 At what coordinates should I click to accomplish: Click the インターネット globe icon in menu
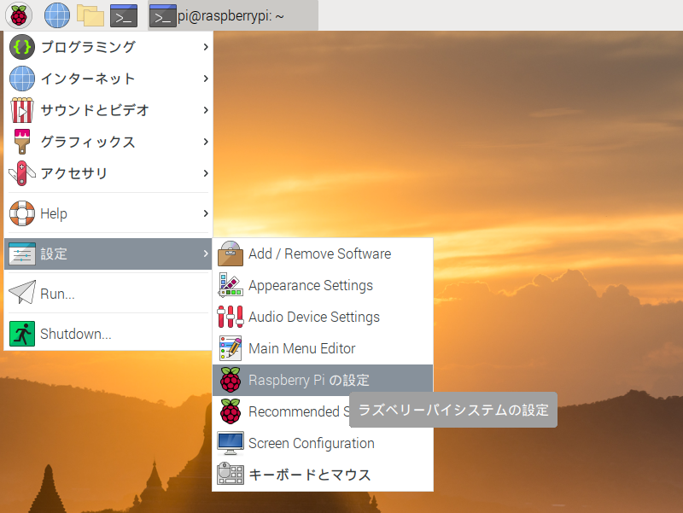pos(22,79)
